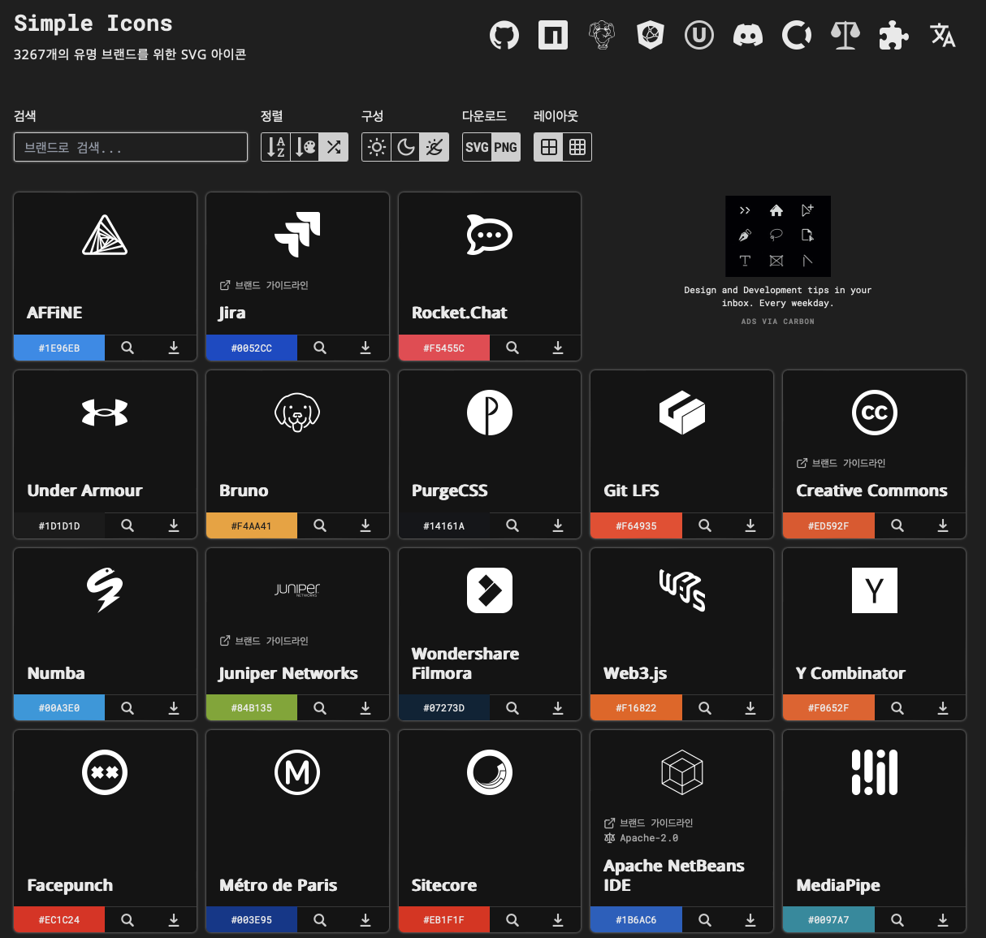Copy Rocket.Chat color #F5455C
This screenshot has width=986, height=938.
[x=444, y=348]
